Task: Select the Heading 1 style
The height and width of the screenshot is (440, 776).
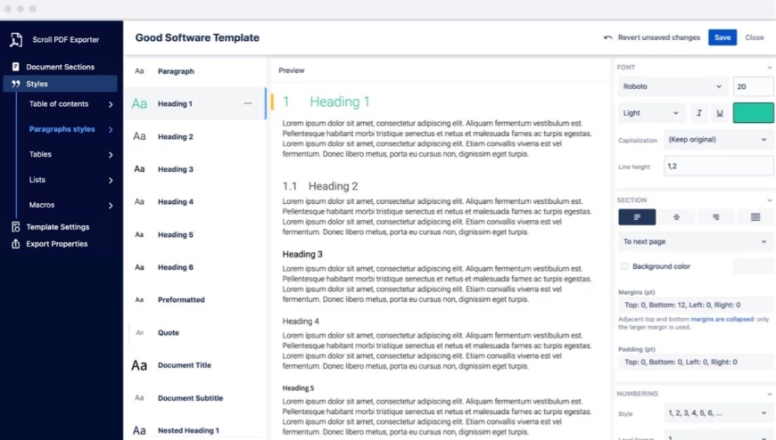Action: click(x=195, y=104)
